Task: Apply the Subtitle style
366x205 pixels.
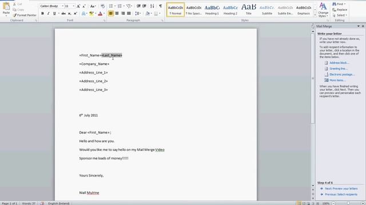Action: pos(267,10)
